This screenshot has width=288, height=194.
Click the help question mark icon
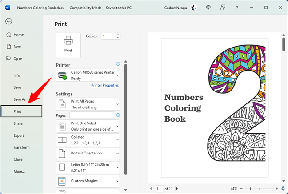pos(236,8)
